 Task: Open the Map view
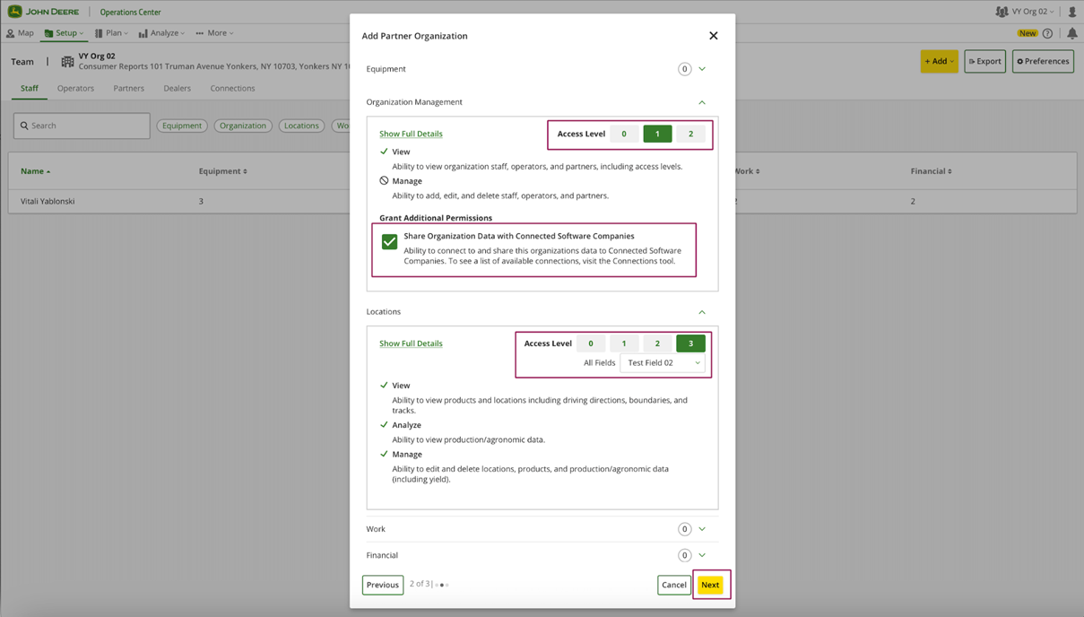[21, 33]
